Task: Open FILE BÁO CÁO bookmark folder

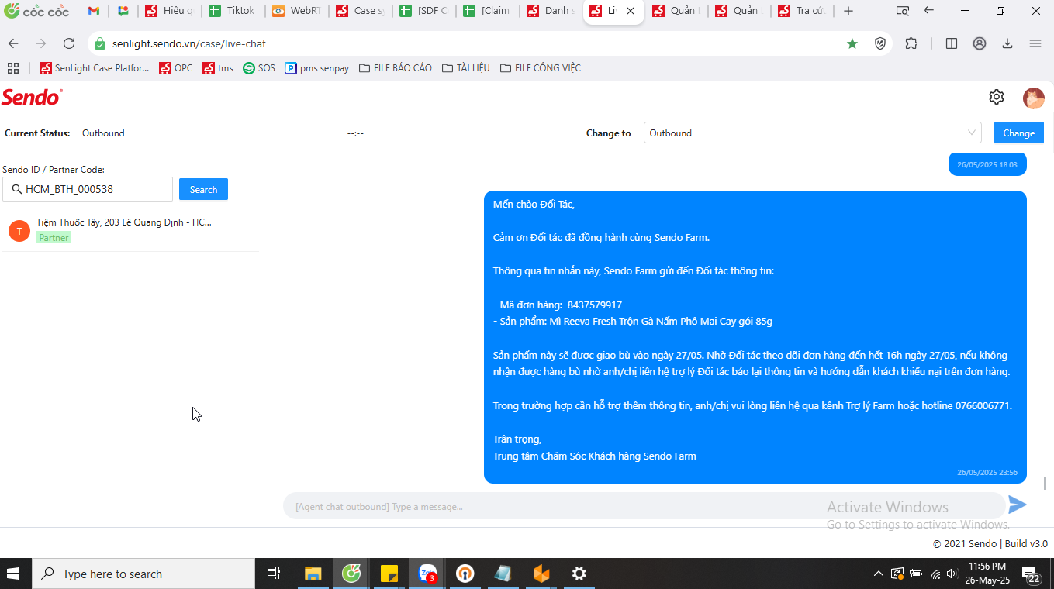Action: pos(396,68)
